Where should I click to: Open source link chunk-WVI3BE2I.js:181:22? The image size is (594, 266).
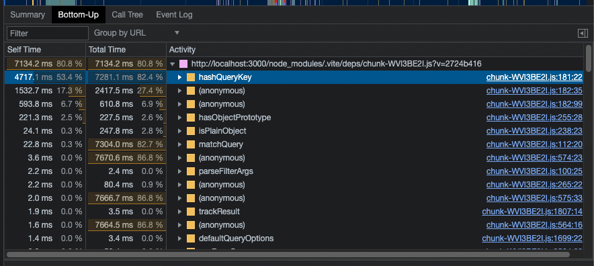(534, 77)
